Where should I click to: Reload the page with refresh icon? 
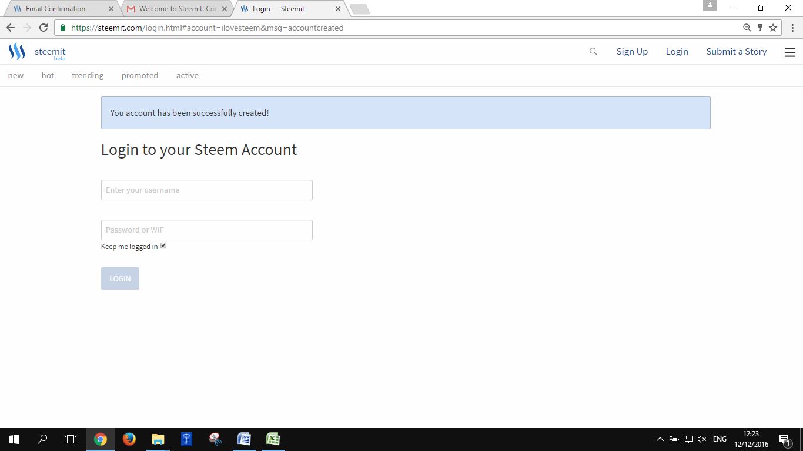[43, 28]
